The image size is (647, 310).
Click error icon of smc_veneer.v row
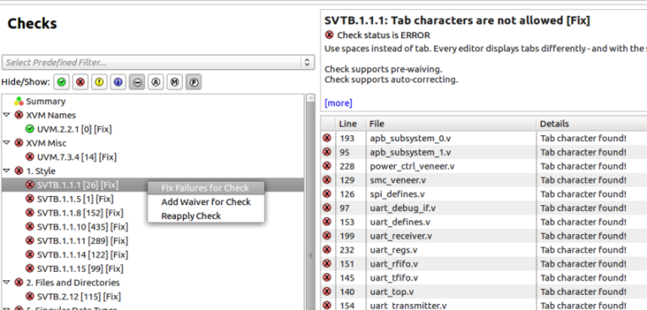(x=326, y=180)
